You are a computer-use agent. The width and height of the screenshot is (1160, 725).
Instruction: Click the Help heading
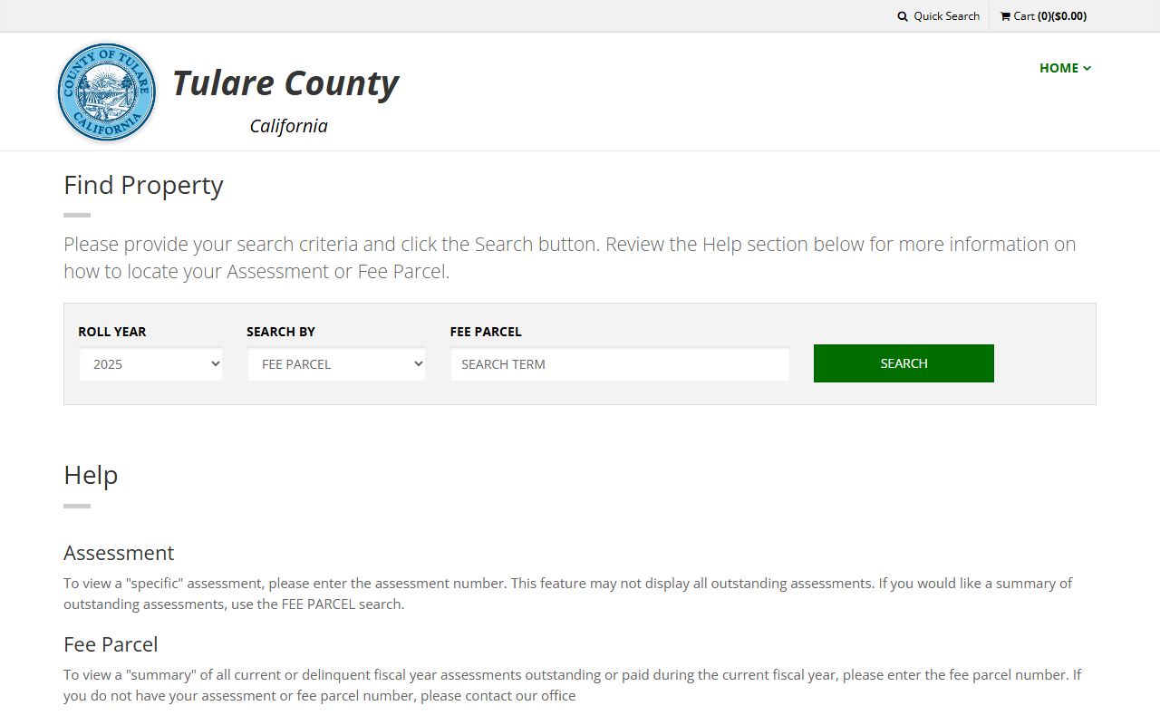(91, 475)
